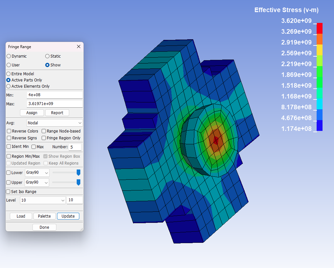Click the red swatch in stress legend
The height and width of the screenshot is (268, 334).
[320, 28]
